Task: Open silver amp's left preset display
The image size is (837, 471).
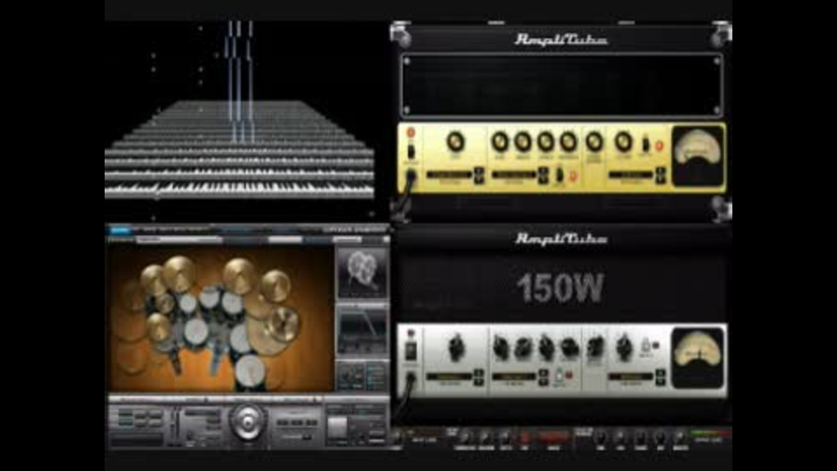Action: click(450, 377)
